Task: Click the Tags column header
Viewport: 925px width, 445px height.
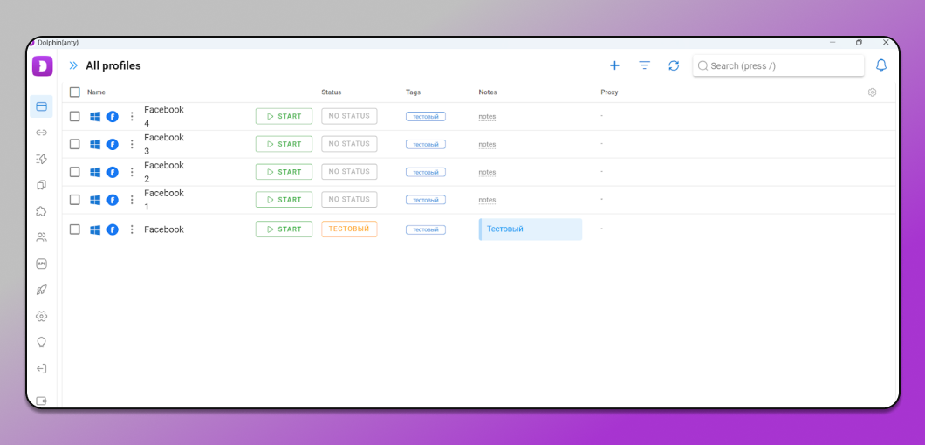Action: (x=413, y=92)
